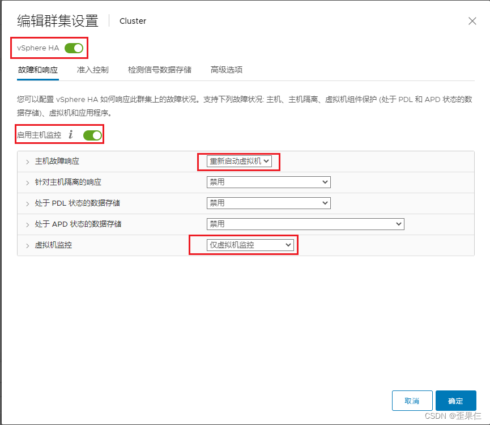Click the 主机故障响应 row label
The image size is (490, 425).
[57, 161]
